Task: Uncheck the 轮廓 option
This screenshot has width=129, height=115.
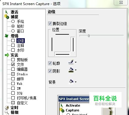Action: point(50,63)
